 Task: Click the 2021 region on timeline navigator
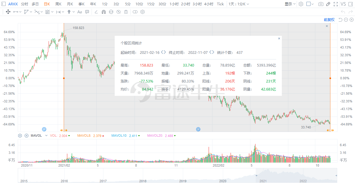[x=263, y=181]
